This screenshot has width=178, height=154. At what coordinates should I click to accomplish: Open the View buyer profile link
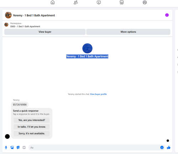pos(98,94)
